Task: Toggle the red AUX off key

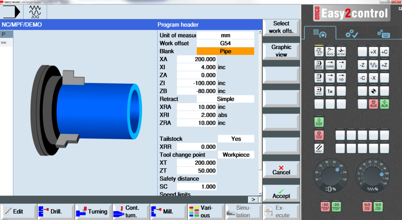Action: [x=373, y=104]
